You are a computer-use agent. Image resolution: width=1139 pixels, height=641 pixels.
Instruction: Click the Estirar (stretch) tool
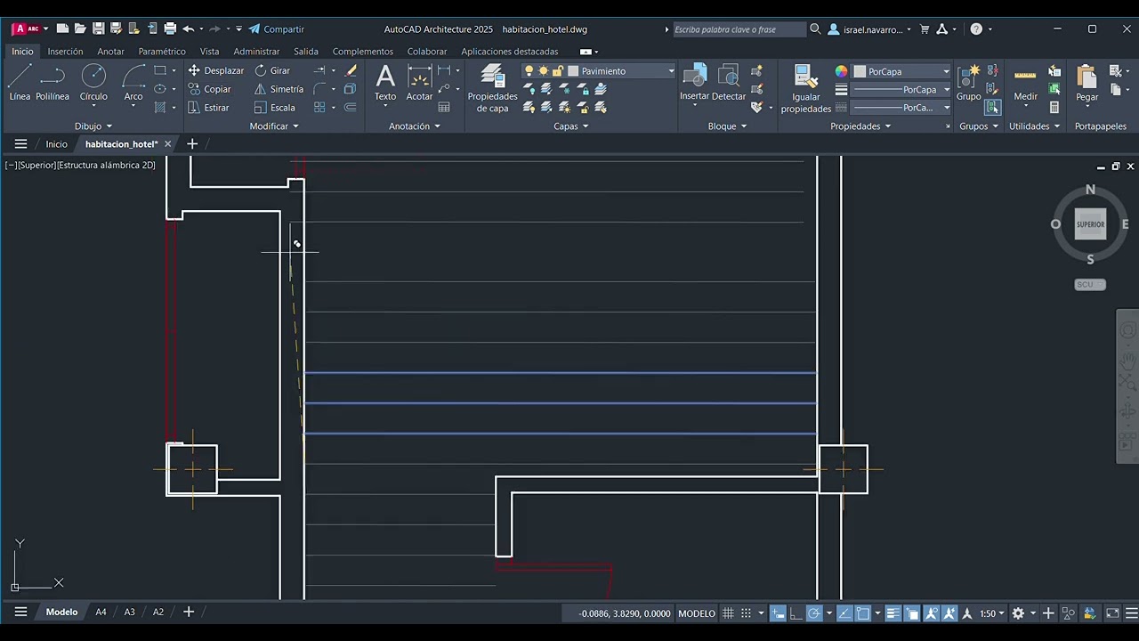coord(209,108)
